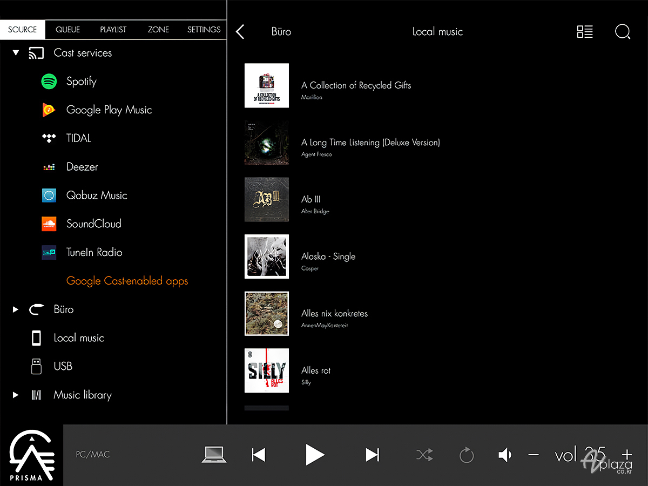Select the Büro input cable icon
Viewport: 648px width, 486px height.
point(36,309)
